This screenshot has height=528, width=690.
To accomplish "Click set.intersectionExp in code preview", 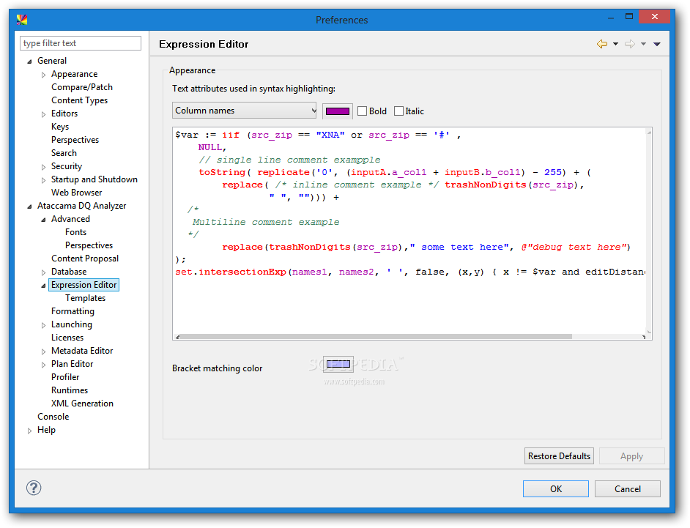I will (231, 272).
